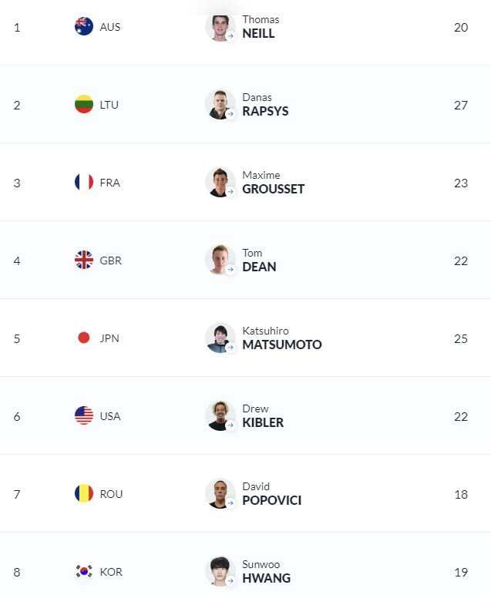Click the Australia flag icon
Viewport: 491px width, 595px height.
[84, 26]
